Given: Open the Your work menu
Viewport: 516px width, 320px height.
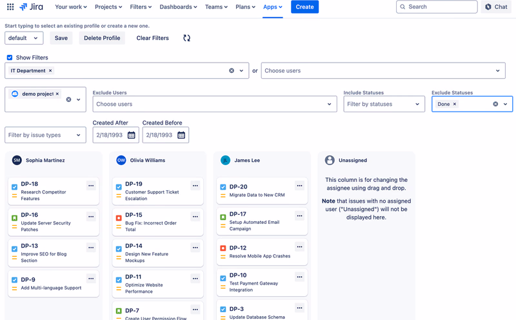Looking at the screenshot, I should point(71,7).
